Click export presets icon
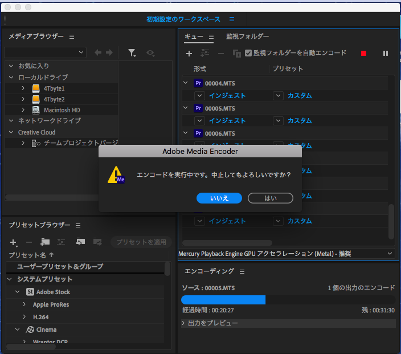Image resolution: width=401 pixels, height=354 pixels. tap(97, 242)
